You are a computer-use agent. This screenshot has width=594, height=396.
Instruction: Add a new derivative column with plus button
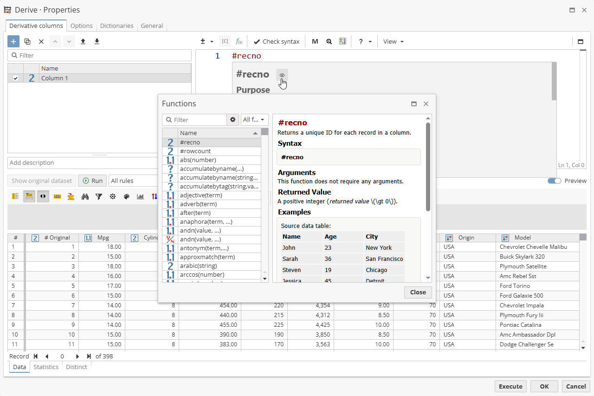click(x=13, y=41)
